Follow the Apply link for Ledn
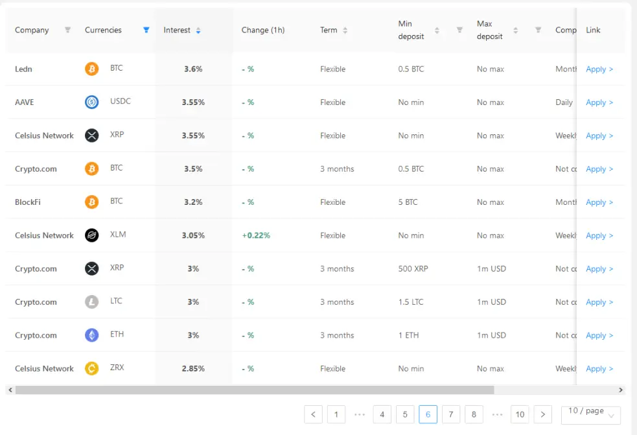Viewport: 637px width, 435px height. pos(599,69)
